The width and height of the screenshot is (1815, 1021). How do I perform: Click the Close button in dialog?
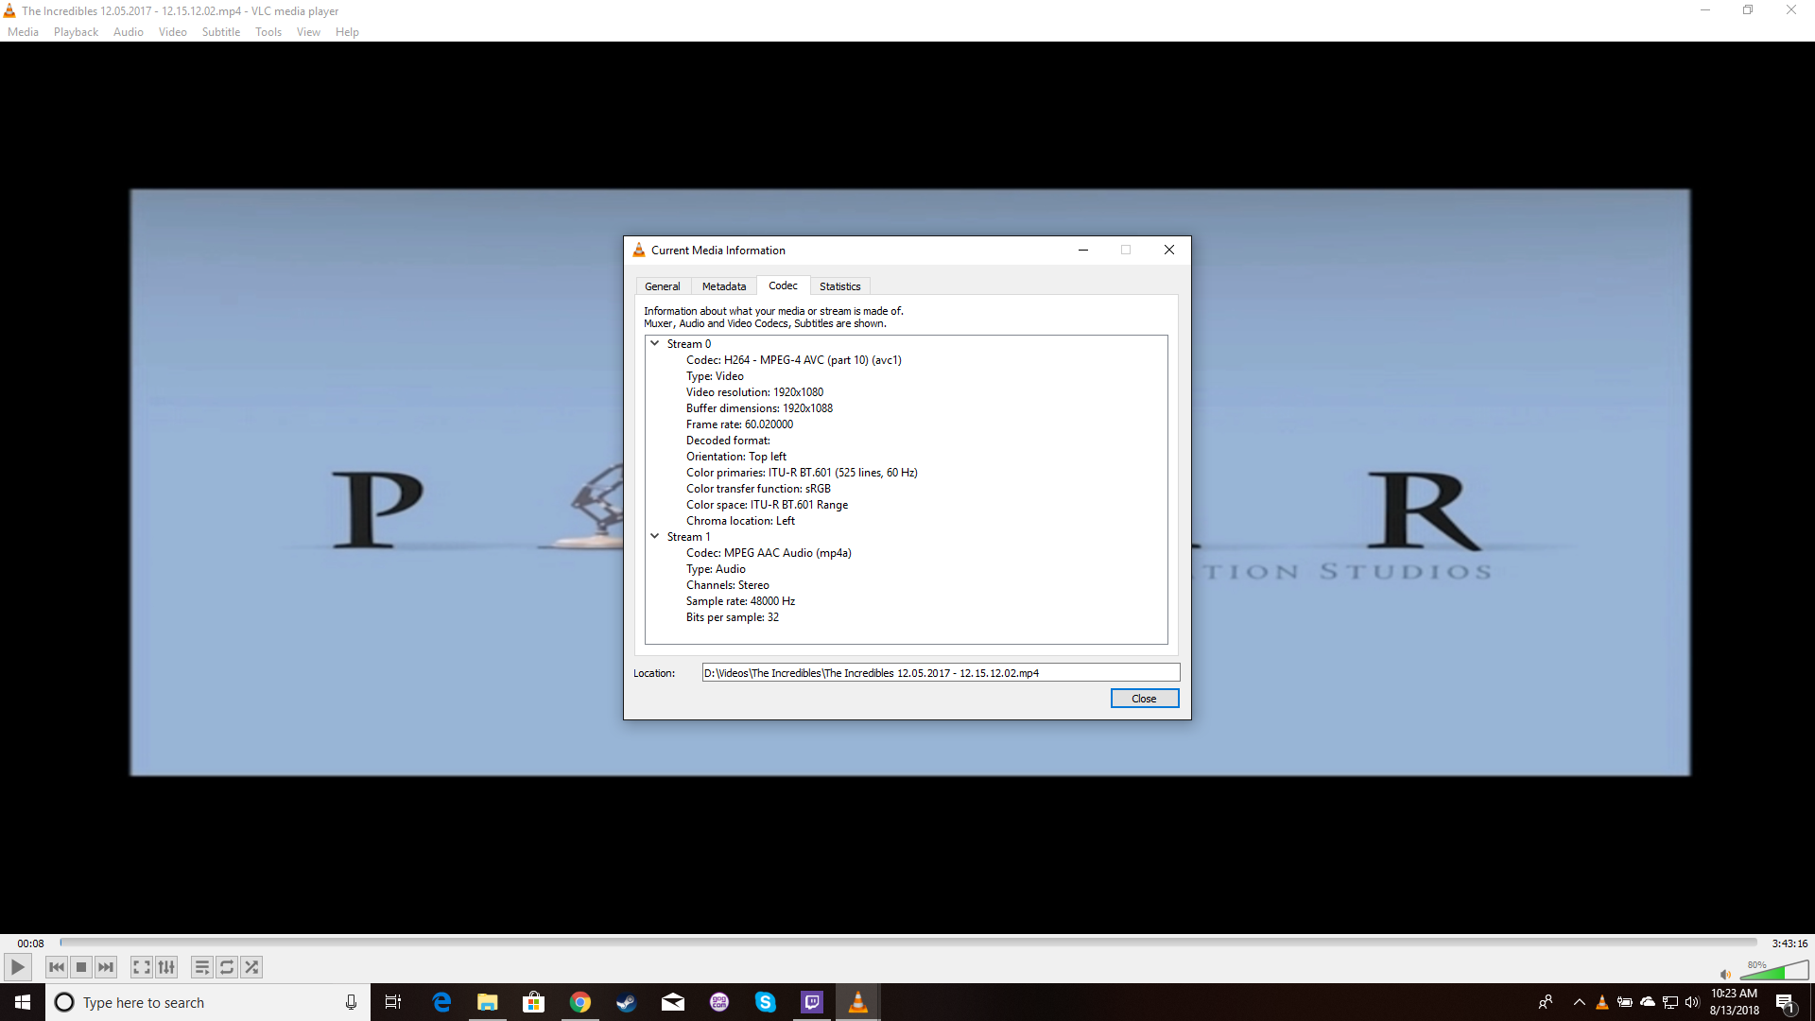pos(1144,699)
